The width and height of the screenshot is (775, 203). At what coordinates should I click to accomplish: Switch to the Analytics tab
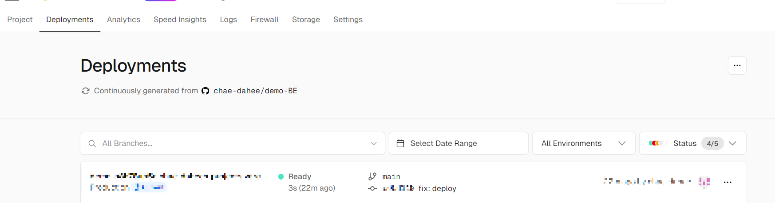123,19
